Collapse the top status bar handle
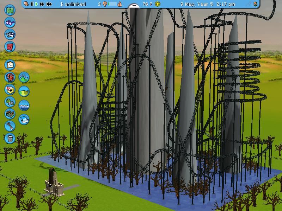This screenshot has height=211, width=282. coord(134,6)
